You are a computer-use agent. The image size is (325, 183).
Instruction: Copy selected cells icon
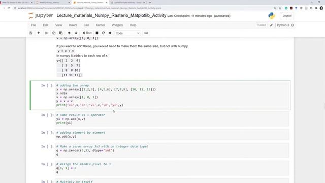tap(54, 33)
